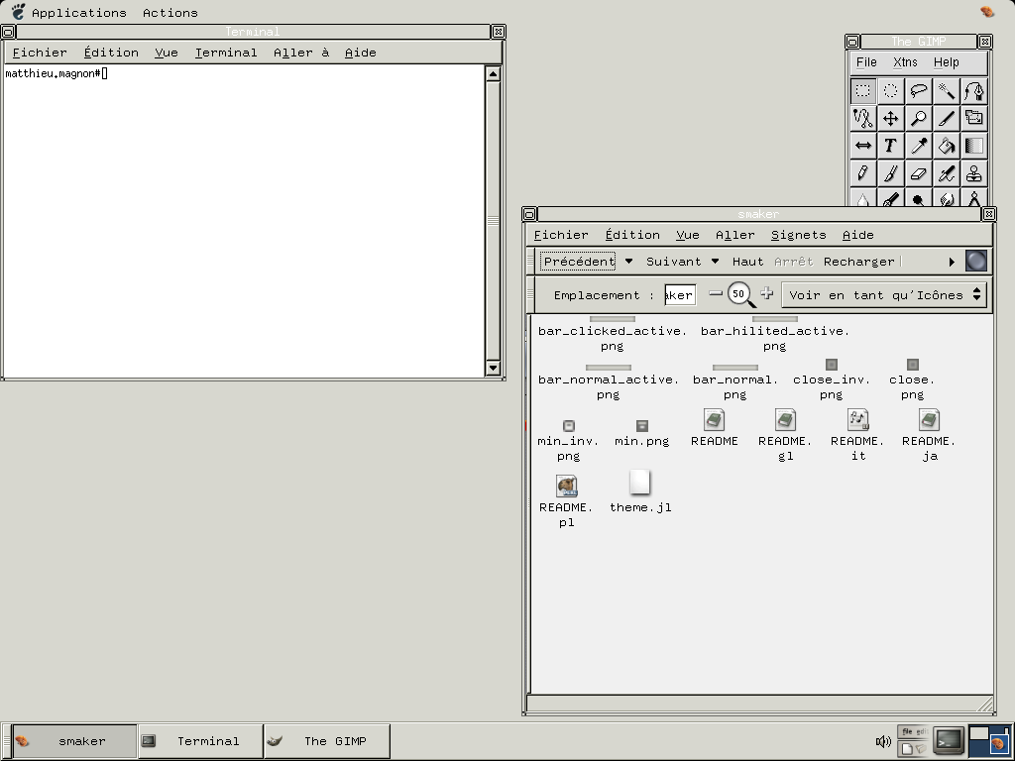Click the Emplacement location text field
The height and width of the screenshot is (761, 1015).
(x=680, y=295)
